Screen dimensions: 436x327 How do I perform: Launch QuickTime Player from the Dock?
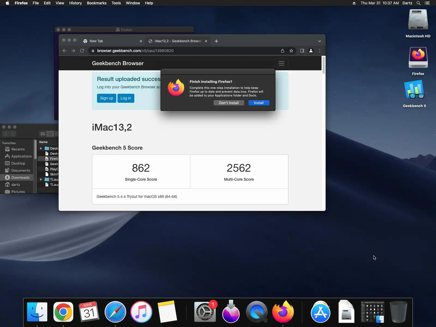click(257, 312)
